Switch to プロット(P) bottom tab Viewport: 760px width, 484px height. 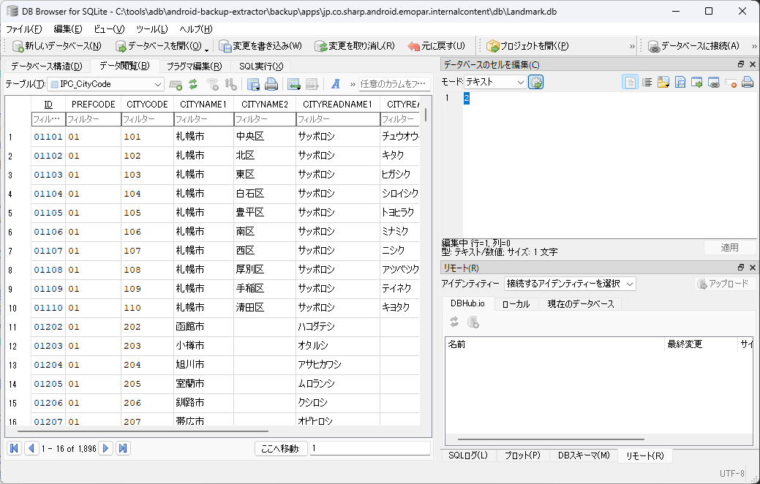(x=522, y=455)
